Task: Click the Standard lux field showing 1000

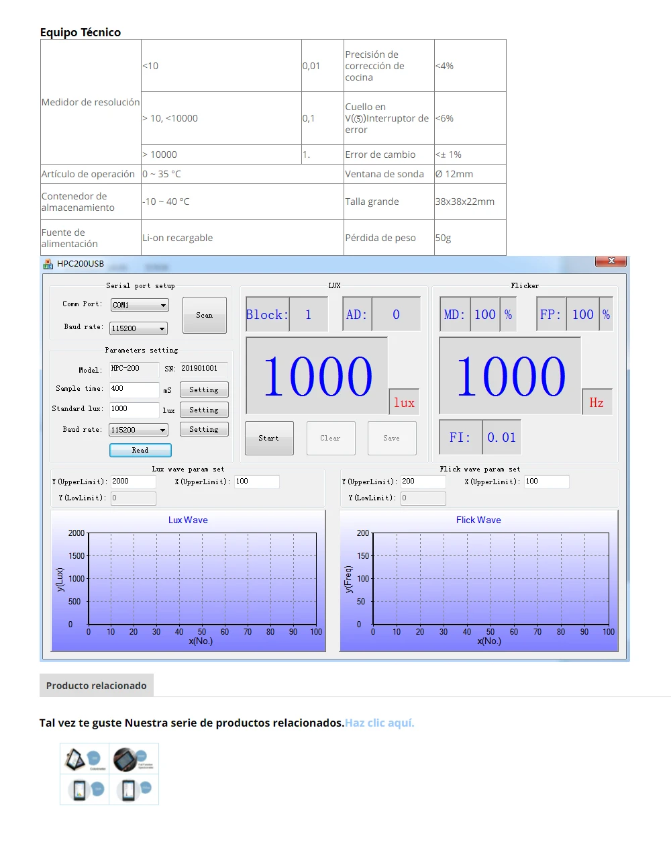Action: [134, 409]
